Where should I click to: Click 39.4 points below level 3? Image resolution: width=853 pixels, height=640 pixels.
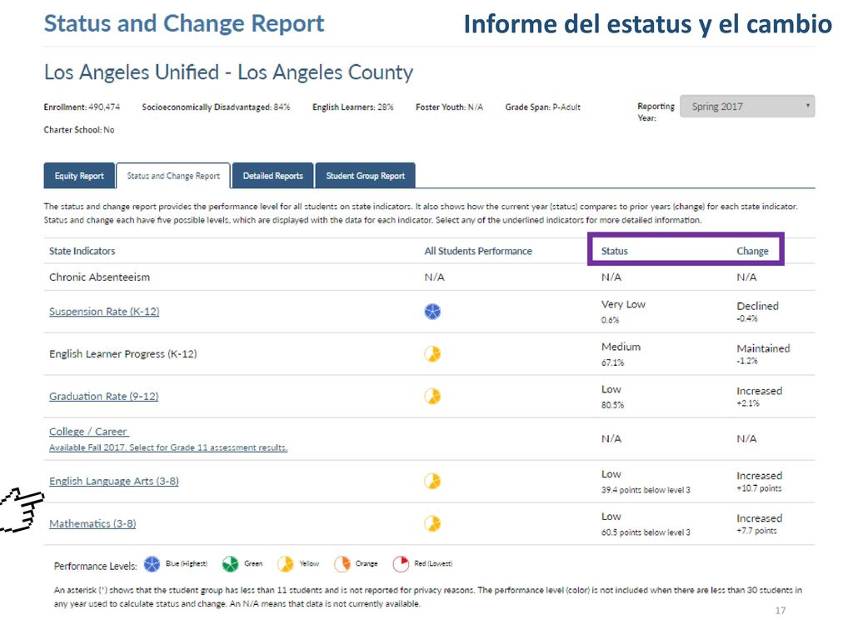(x=646, y=490)
